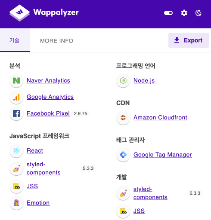Click styled-components icon under 개발
Viewport: 211px width, 220px height.
coord(123,193)
